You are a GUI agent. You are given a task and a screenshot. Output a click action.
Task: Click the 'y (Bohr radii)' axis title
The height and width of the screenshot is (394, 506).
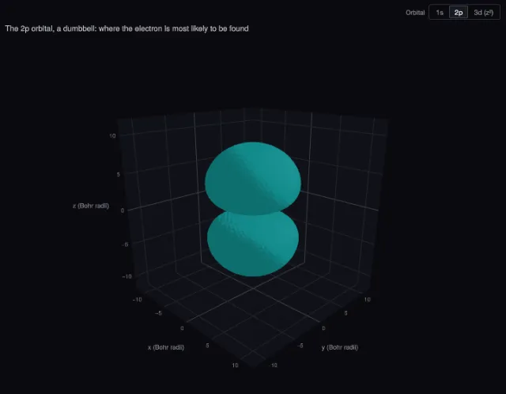pyautogui.click(x=340, y=347)
